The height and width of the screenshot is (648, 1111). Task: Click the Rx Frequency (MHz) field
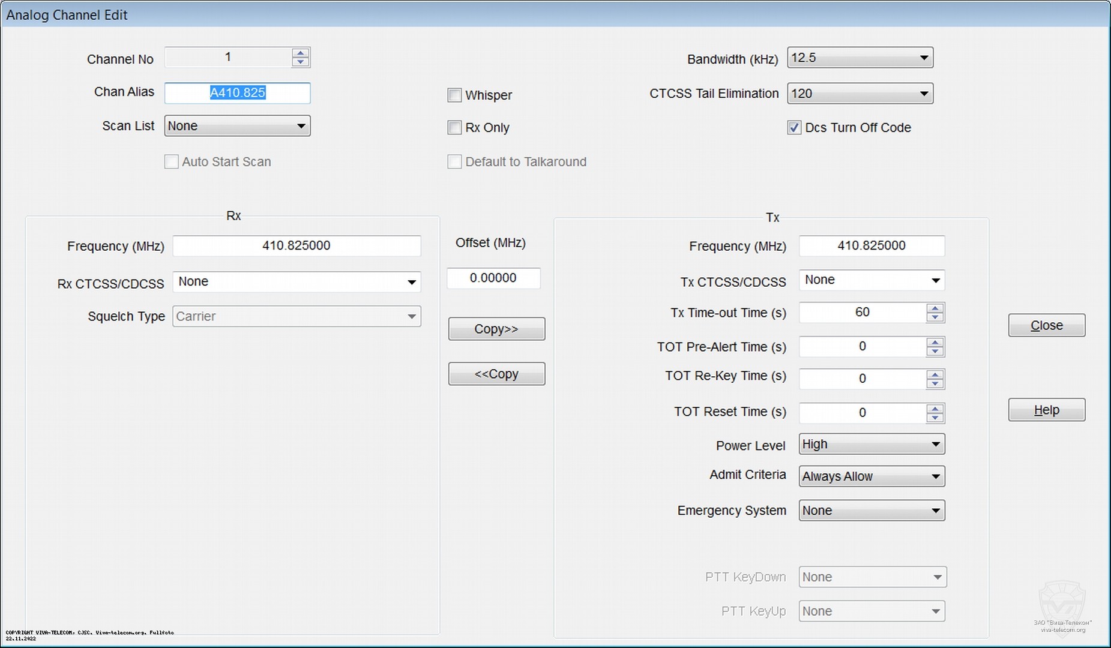[x=297, y=246]
